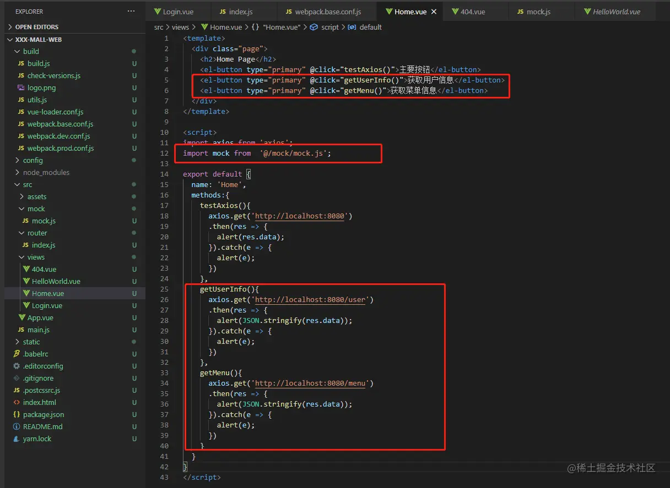Switch to the index.js editor tab
This screenshot has height=488, width=670.
click(x=240, y=12)
